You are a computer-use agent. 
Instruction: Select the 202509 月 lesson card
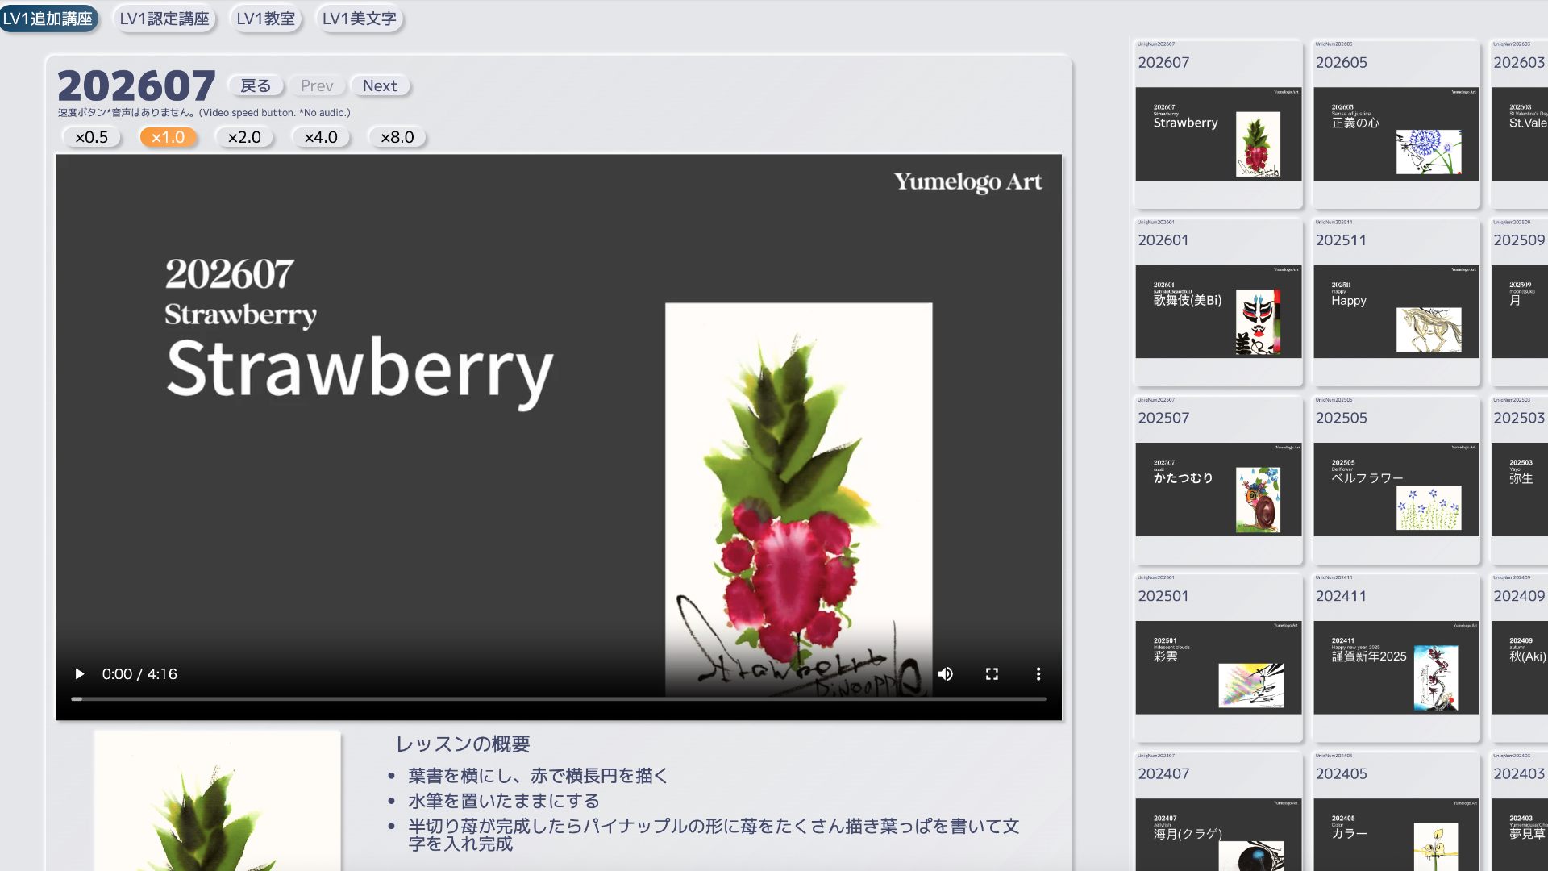click(1519, 302)
